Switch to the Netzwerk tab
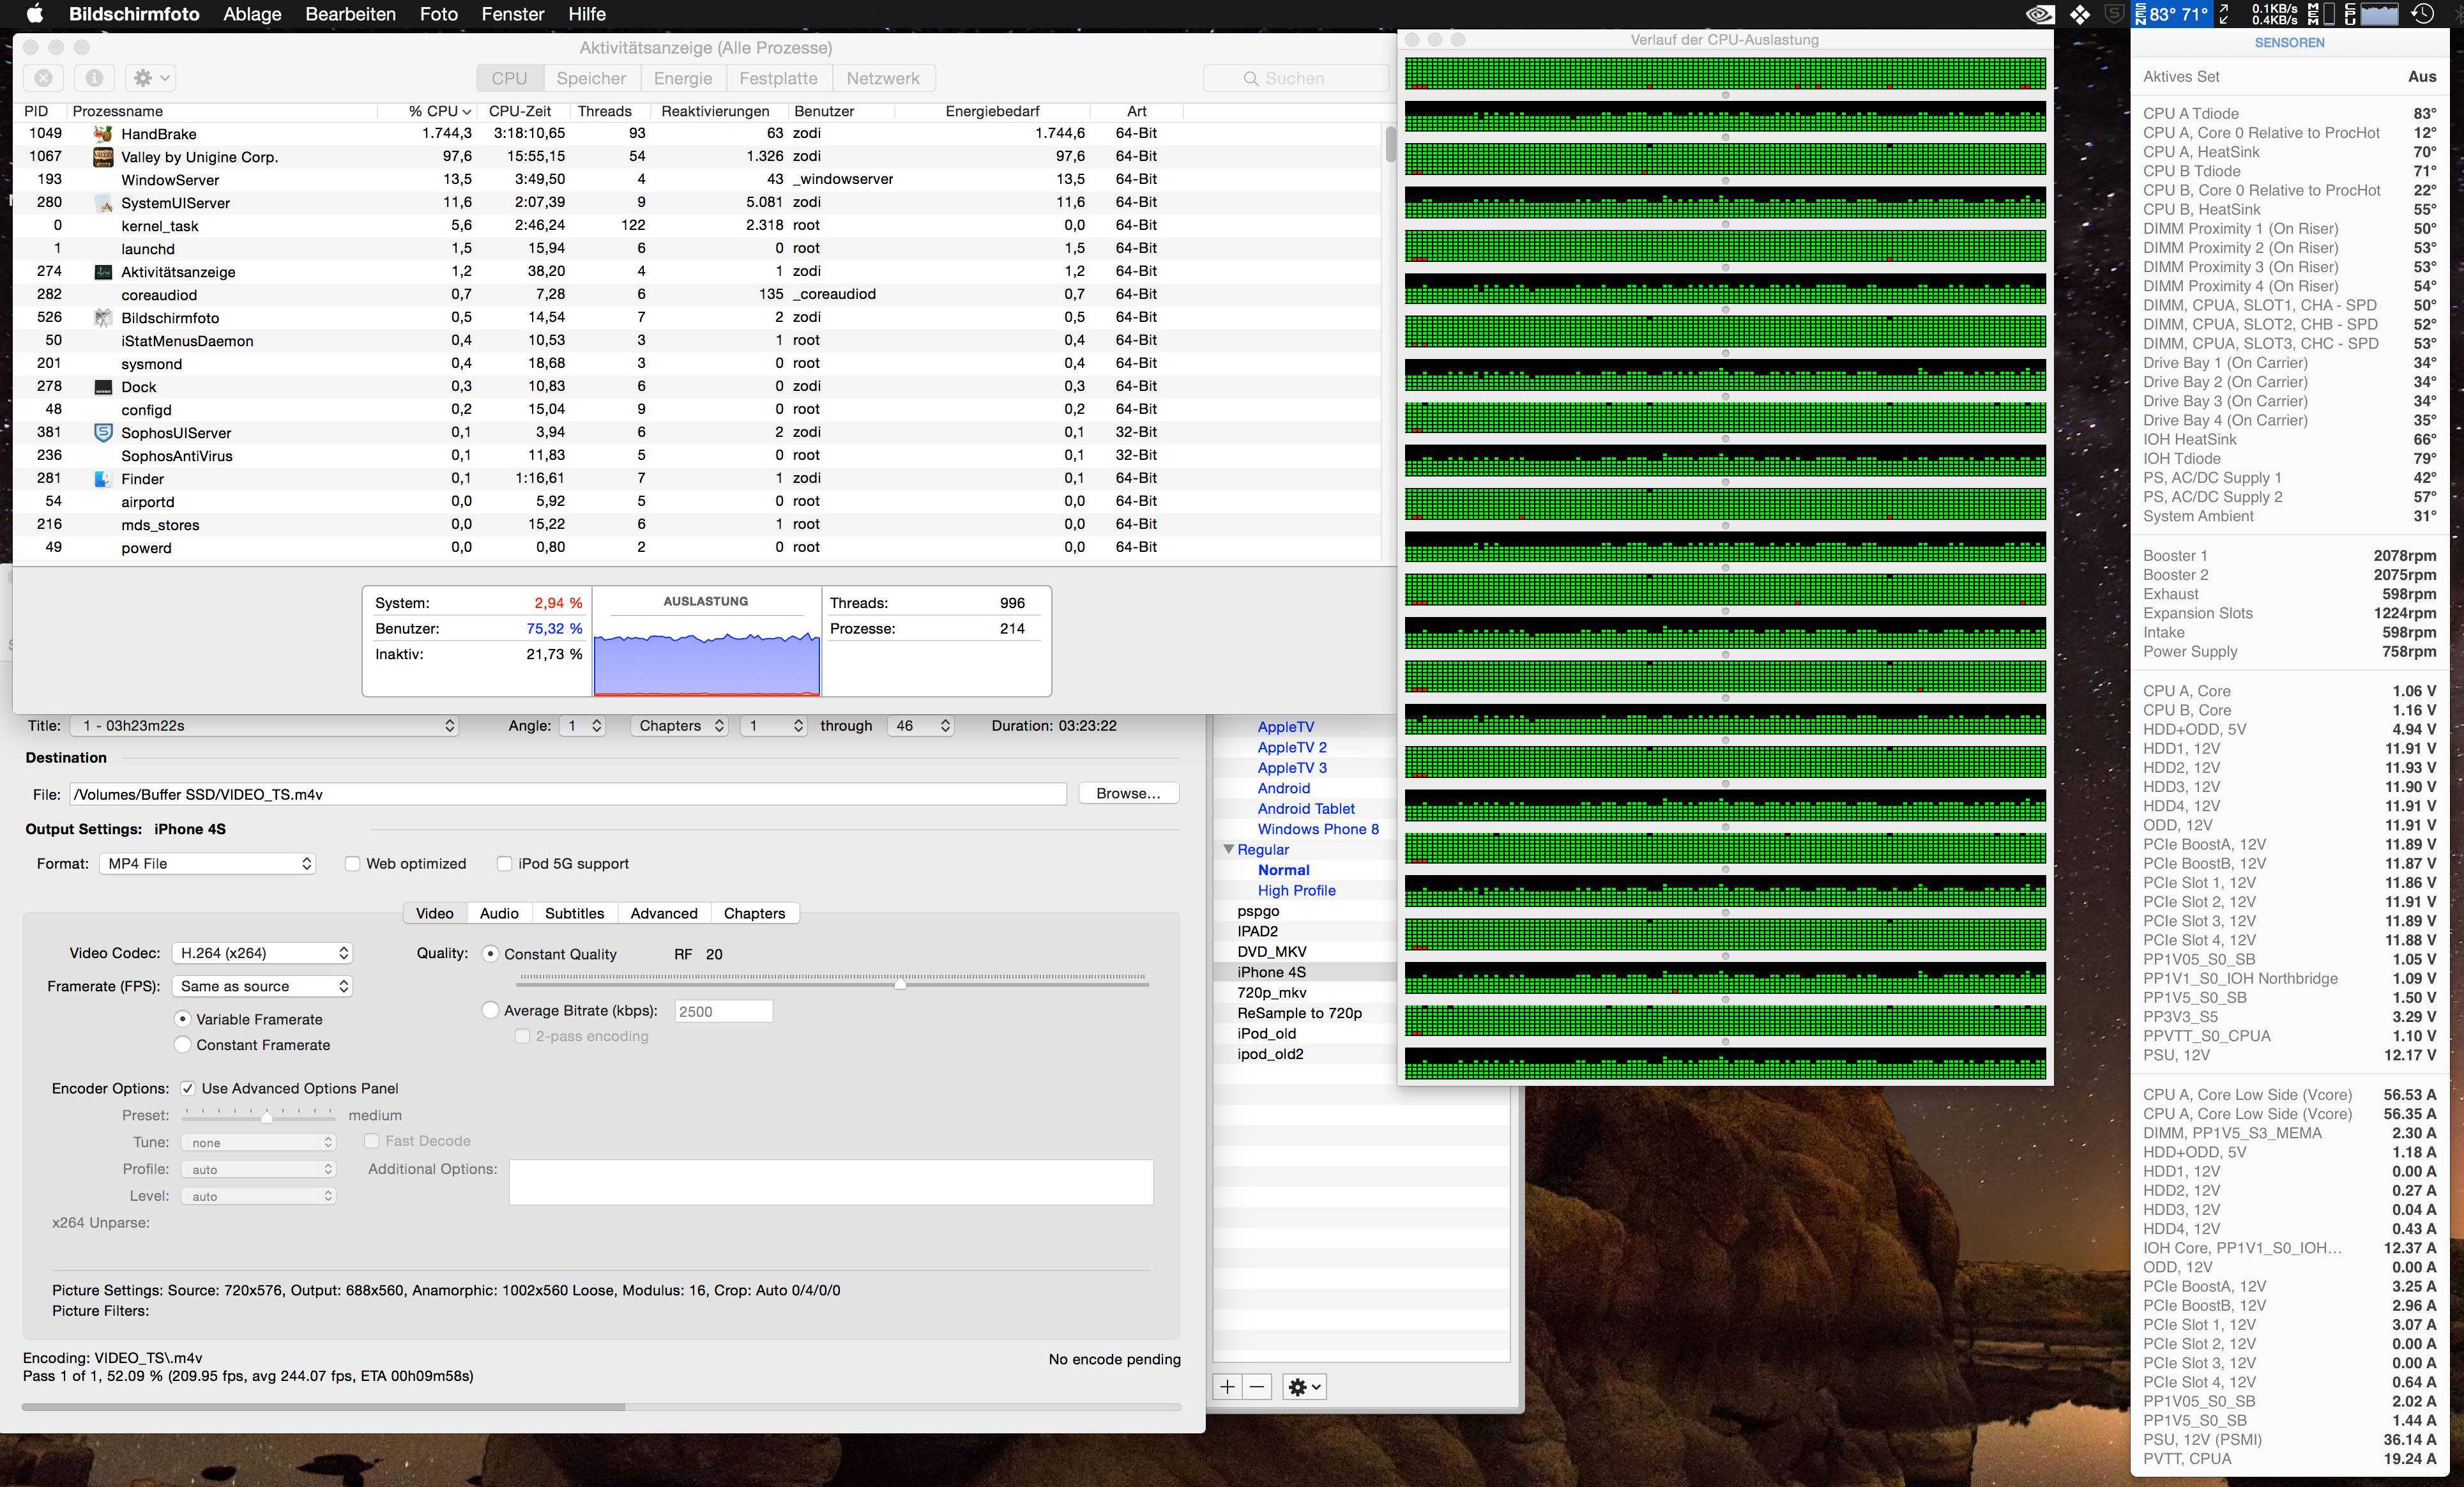 point(883,78)
